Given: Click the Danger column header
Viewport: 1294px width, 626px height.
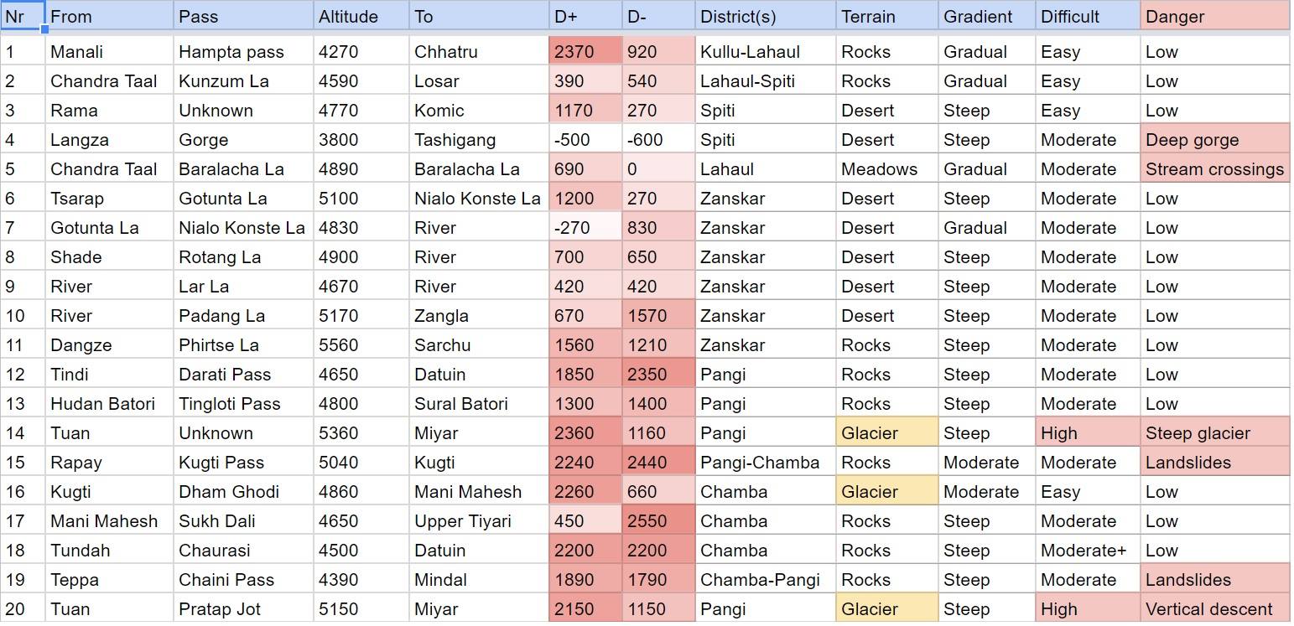Looking at the screenshot, I should (1215, 16).
